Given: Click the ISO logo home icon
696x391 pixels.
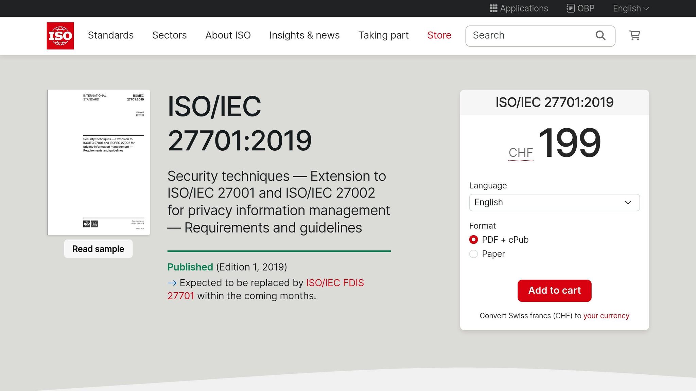Looking at the screenshot, I should [60, 36].
